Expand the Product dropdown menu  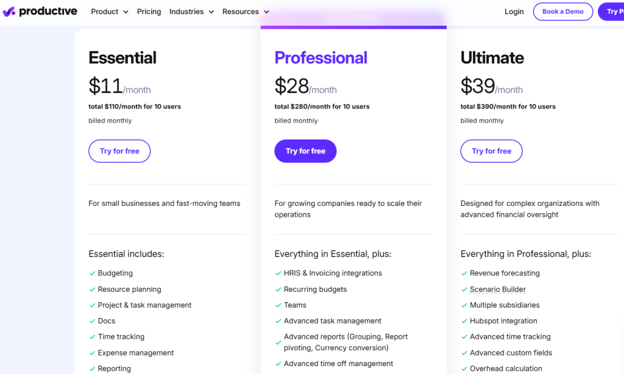[110, 12]
